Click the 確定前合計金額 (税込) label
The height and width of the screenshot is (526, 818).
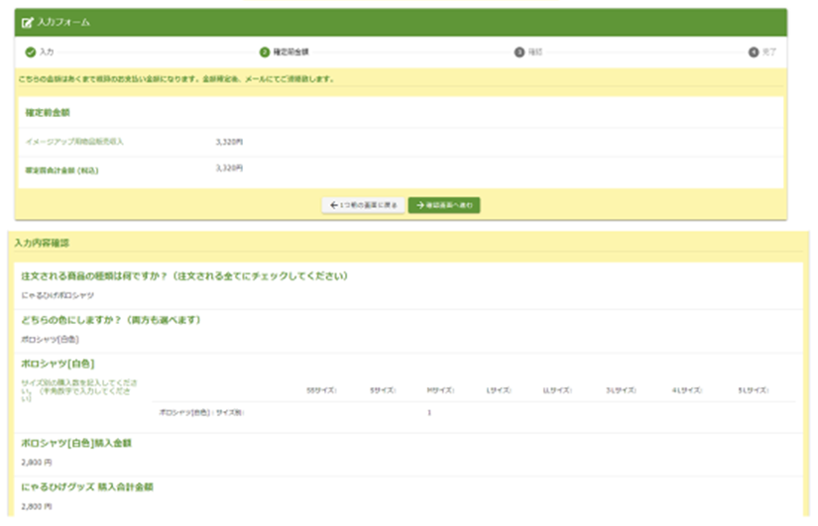61,170
